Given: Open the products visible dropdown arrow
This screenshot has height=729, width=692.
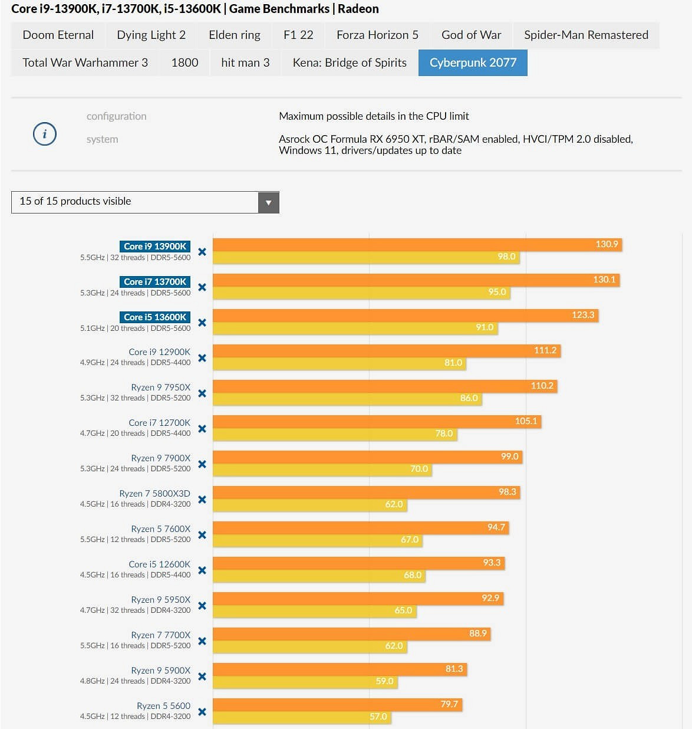Looking at the screenshot, I should coord(268,202).
